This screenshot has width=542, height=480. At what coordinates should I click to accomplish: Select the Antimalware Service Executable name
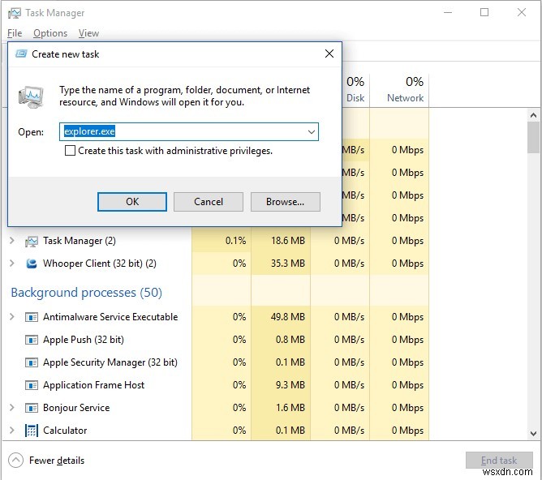[110, 317]
